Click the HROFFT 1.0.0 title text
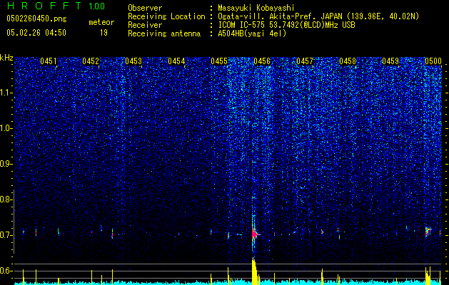449x285 pixels. (56, 6)
